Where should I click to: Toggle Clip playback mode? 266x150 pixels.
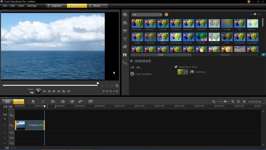[32, 92]
